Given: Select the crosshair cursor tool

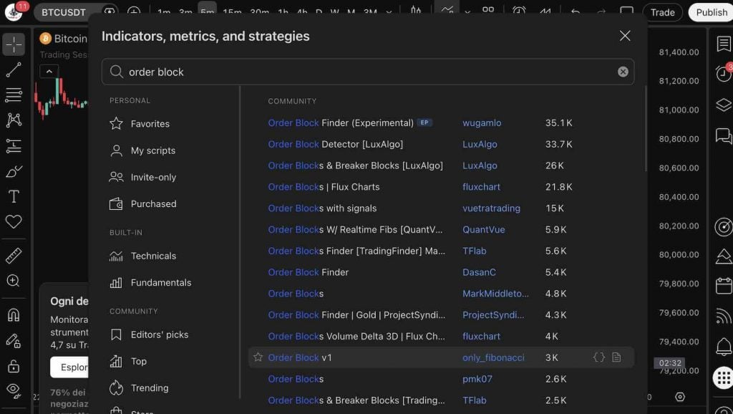Looking at the screenshot, I should point(14,44).
